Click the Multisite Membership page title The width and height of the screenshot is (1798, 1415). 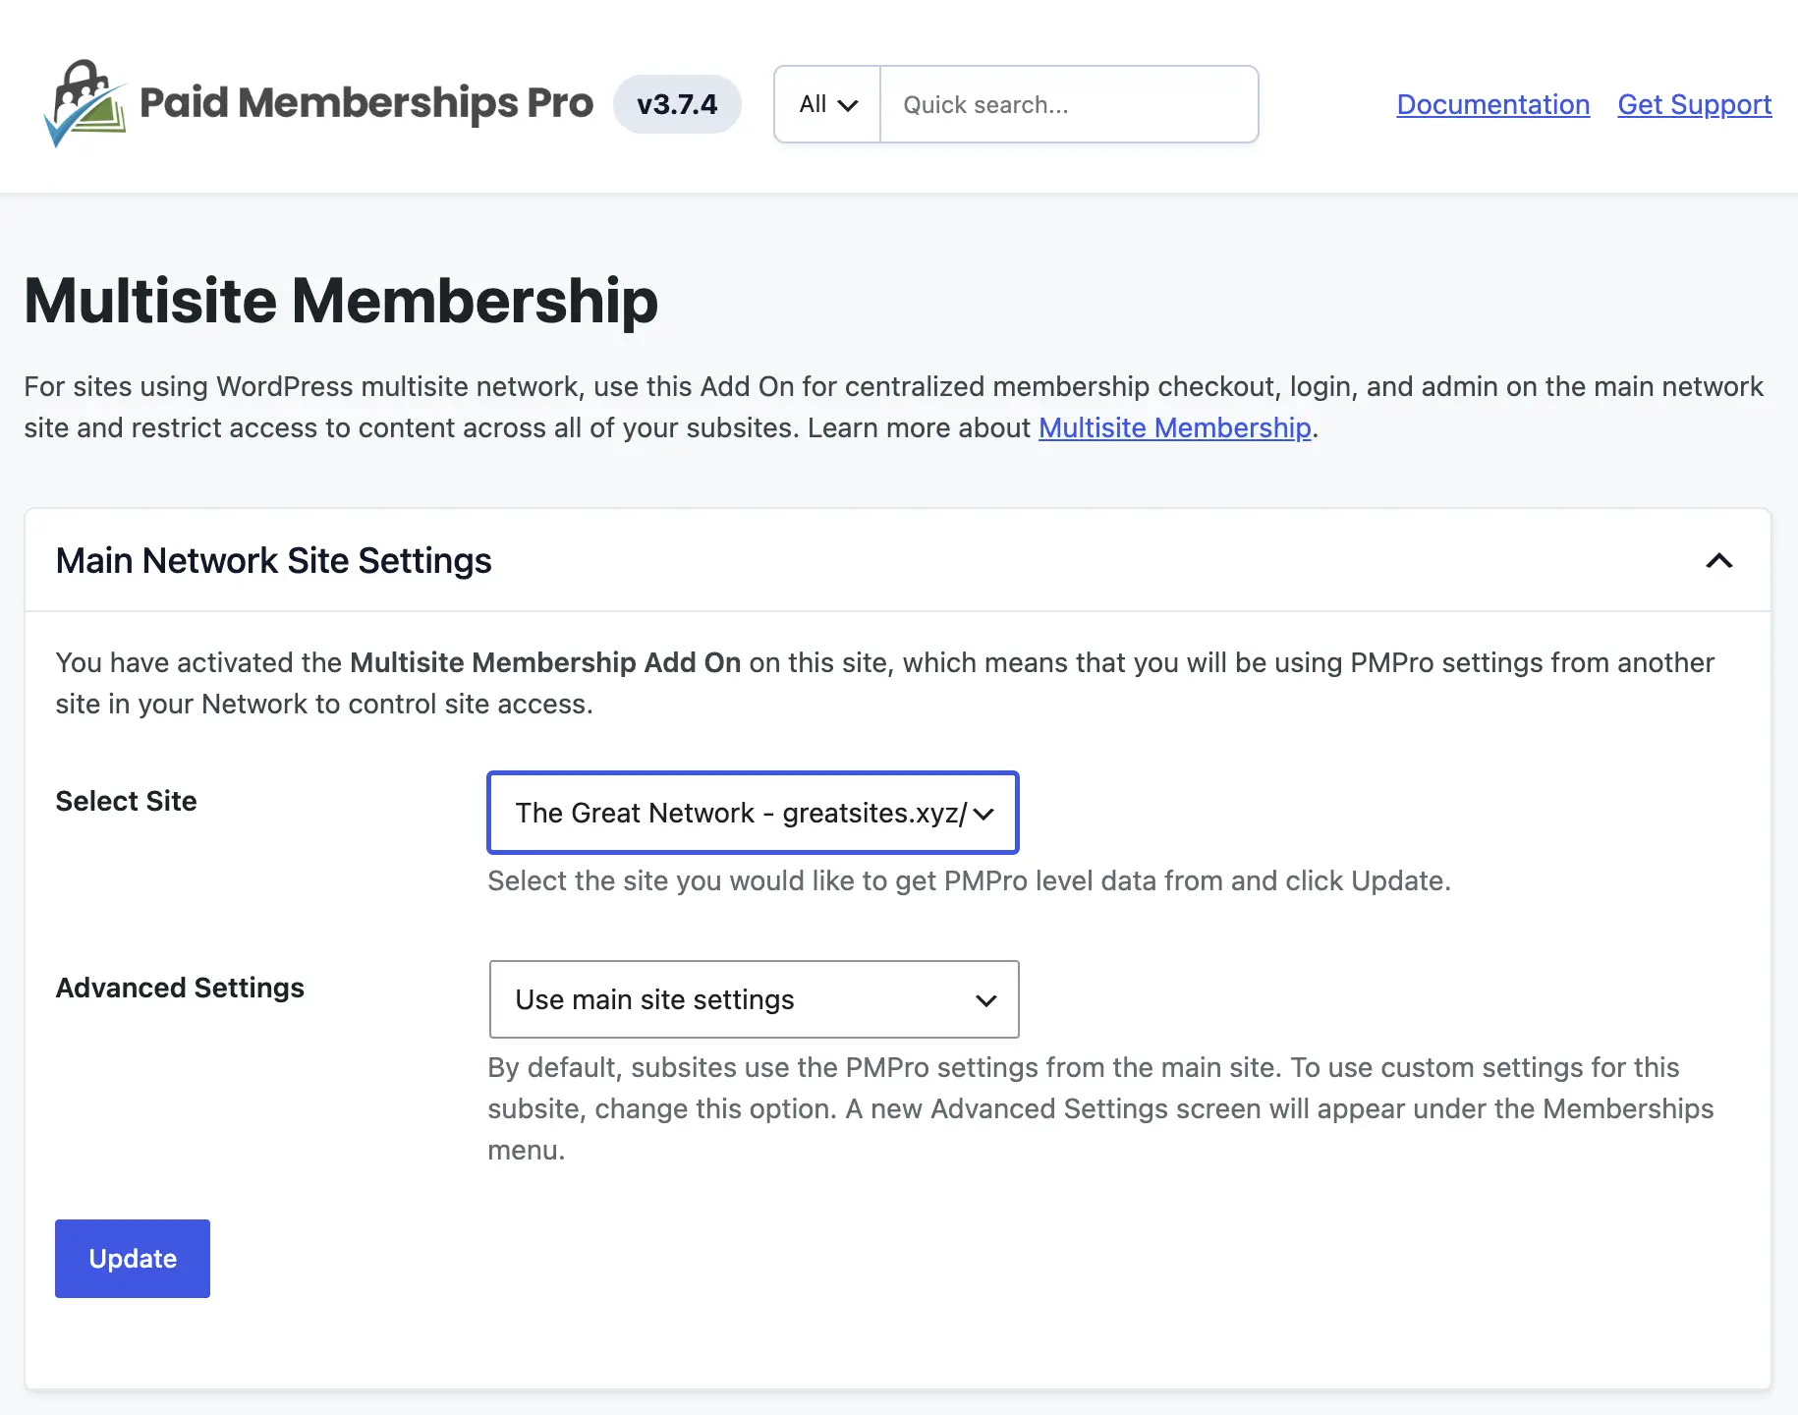[341, 301]
